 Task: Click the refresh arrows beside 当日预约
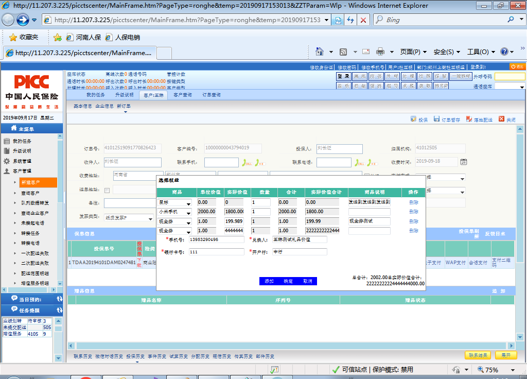click(x=60, y=299)
